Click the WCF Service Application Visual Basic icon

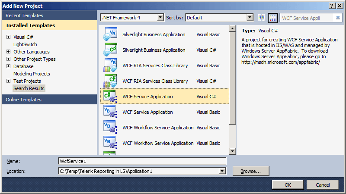pyautogui.click(x=110, y=112)
